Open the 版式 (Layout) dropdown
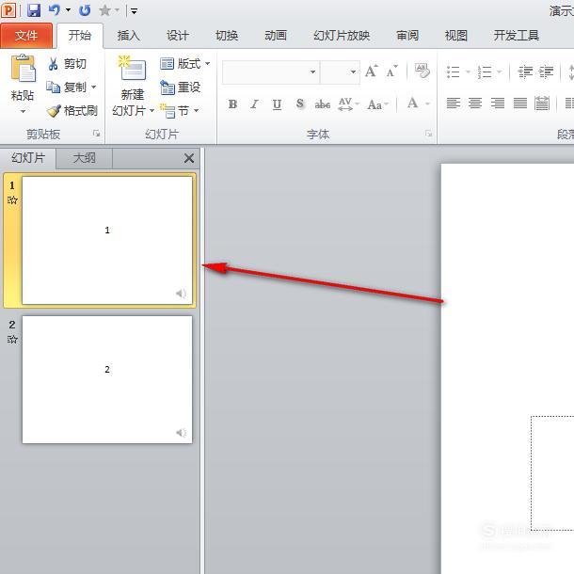 [x=185, y=64]
